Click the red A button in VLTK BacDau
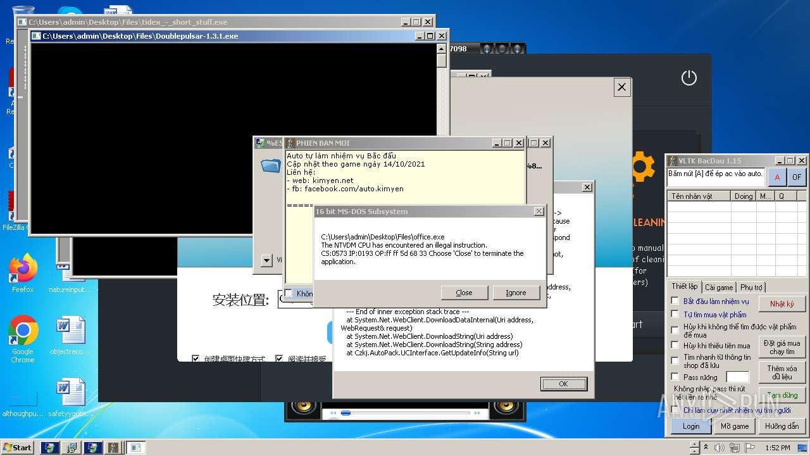Screen dimensions: 810x456 pos(777,177)
